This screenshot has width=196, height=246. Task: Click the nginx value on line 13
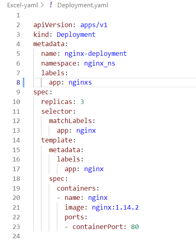click(86, 131)
